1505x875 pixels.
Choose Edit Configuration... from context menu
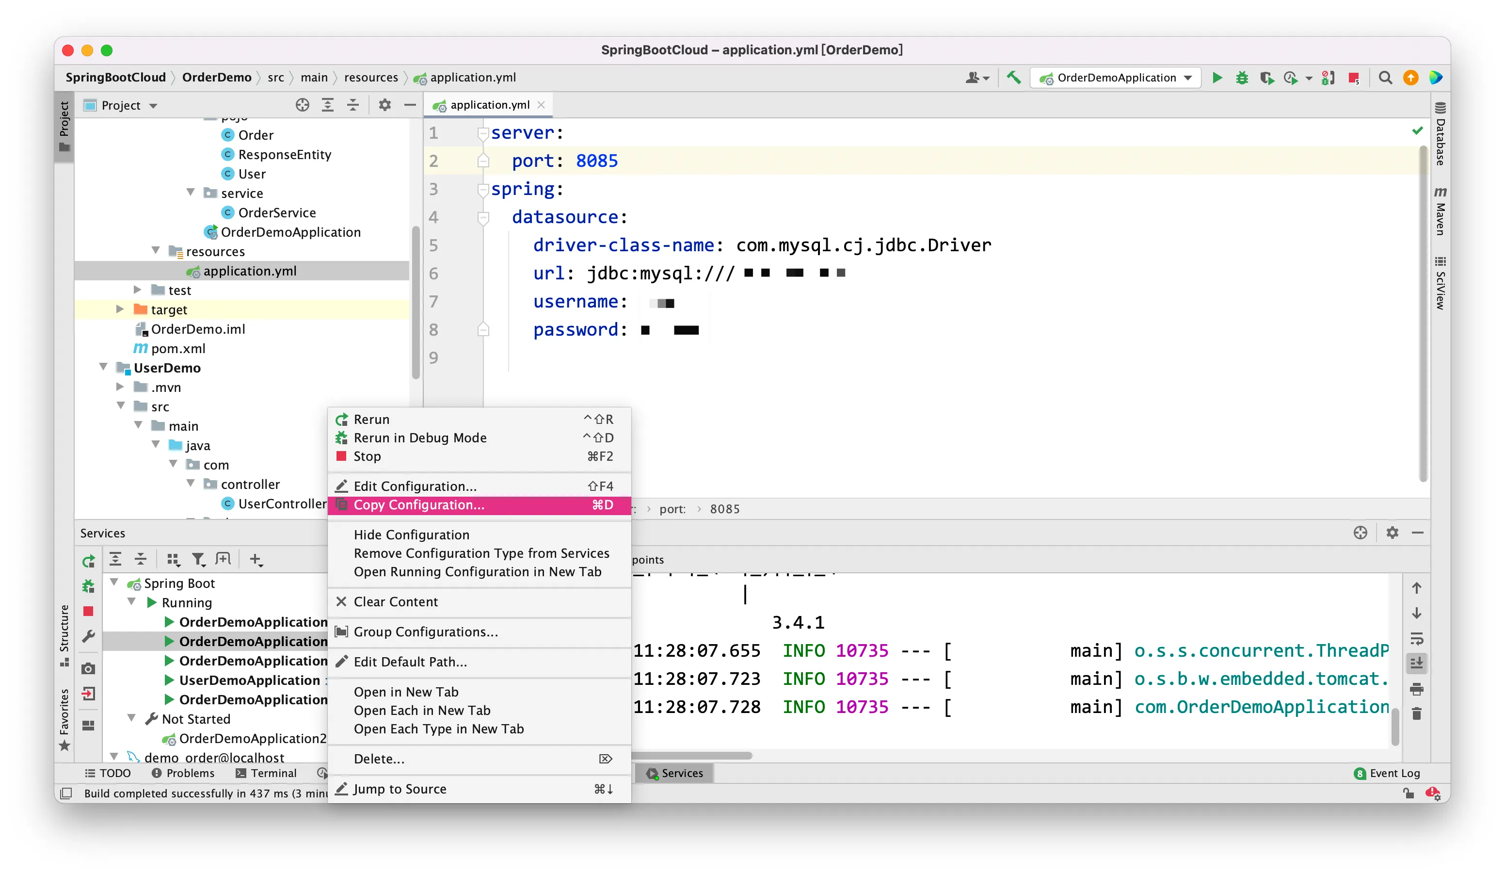pyautogui.click(x=479, y=487)
